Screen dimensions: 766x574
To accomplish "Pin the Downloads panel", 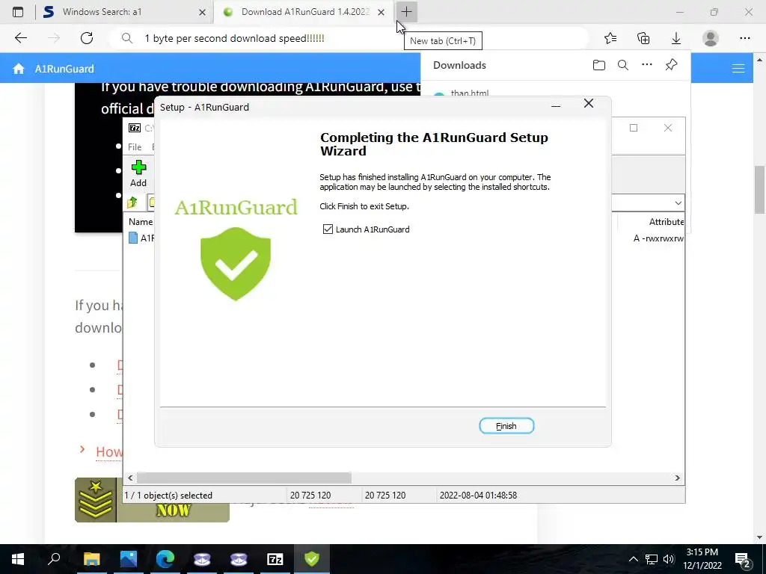I will [x=671, y=65].
